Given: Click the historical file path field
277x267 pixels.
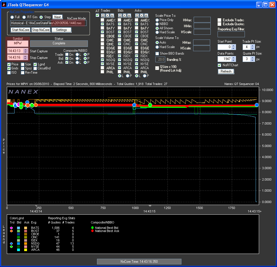Looking at the screenshot, I should click(x=48, y=23).
